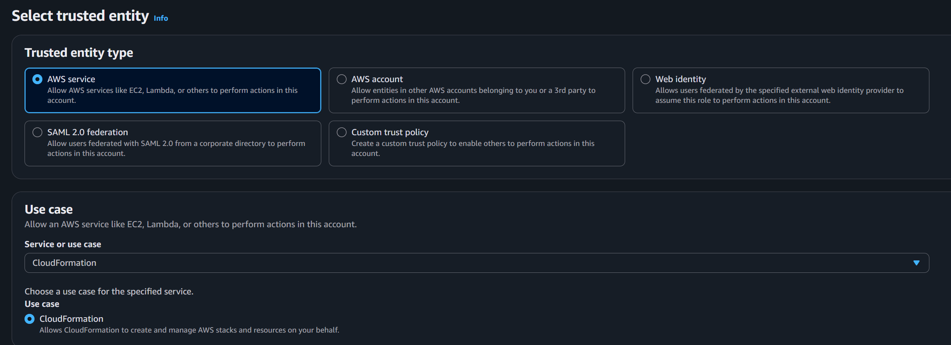Viewport: 951px width, 345px height.
Task: Click the dropdown arrow beside CloudFormation
Action: (917, 263)
